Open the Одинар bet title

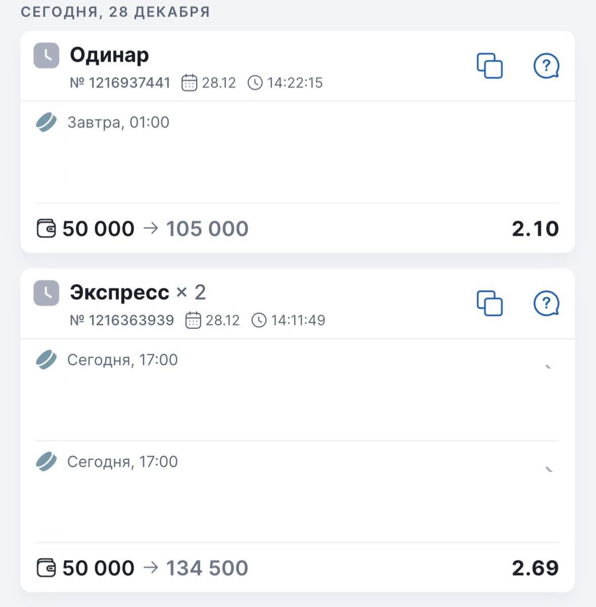click(x=109, y=55)
